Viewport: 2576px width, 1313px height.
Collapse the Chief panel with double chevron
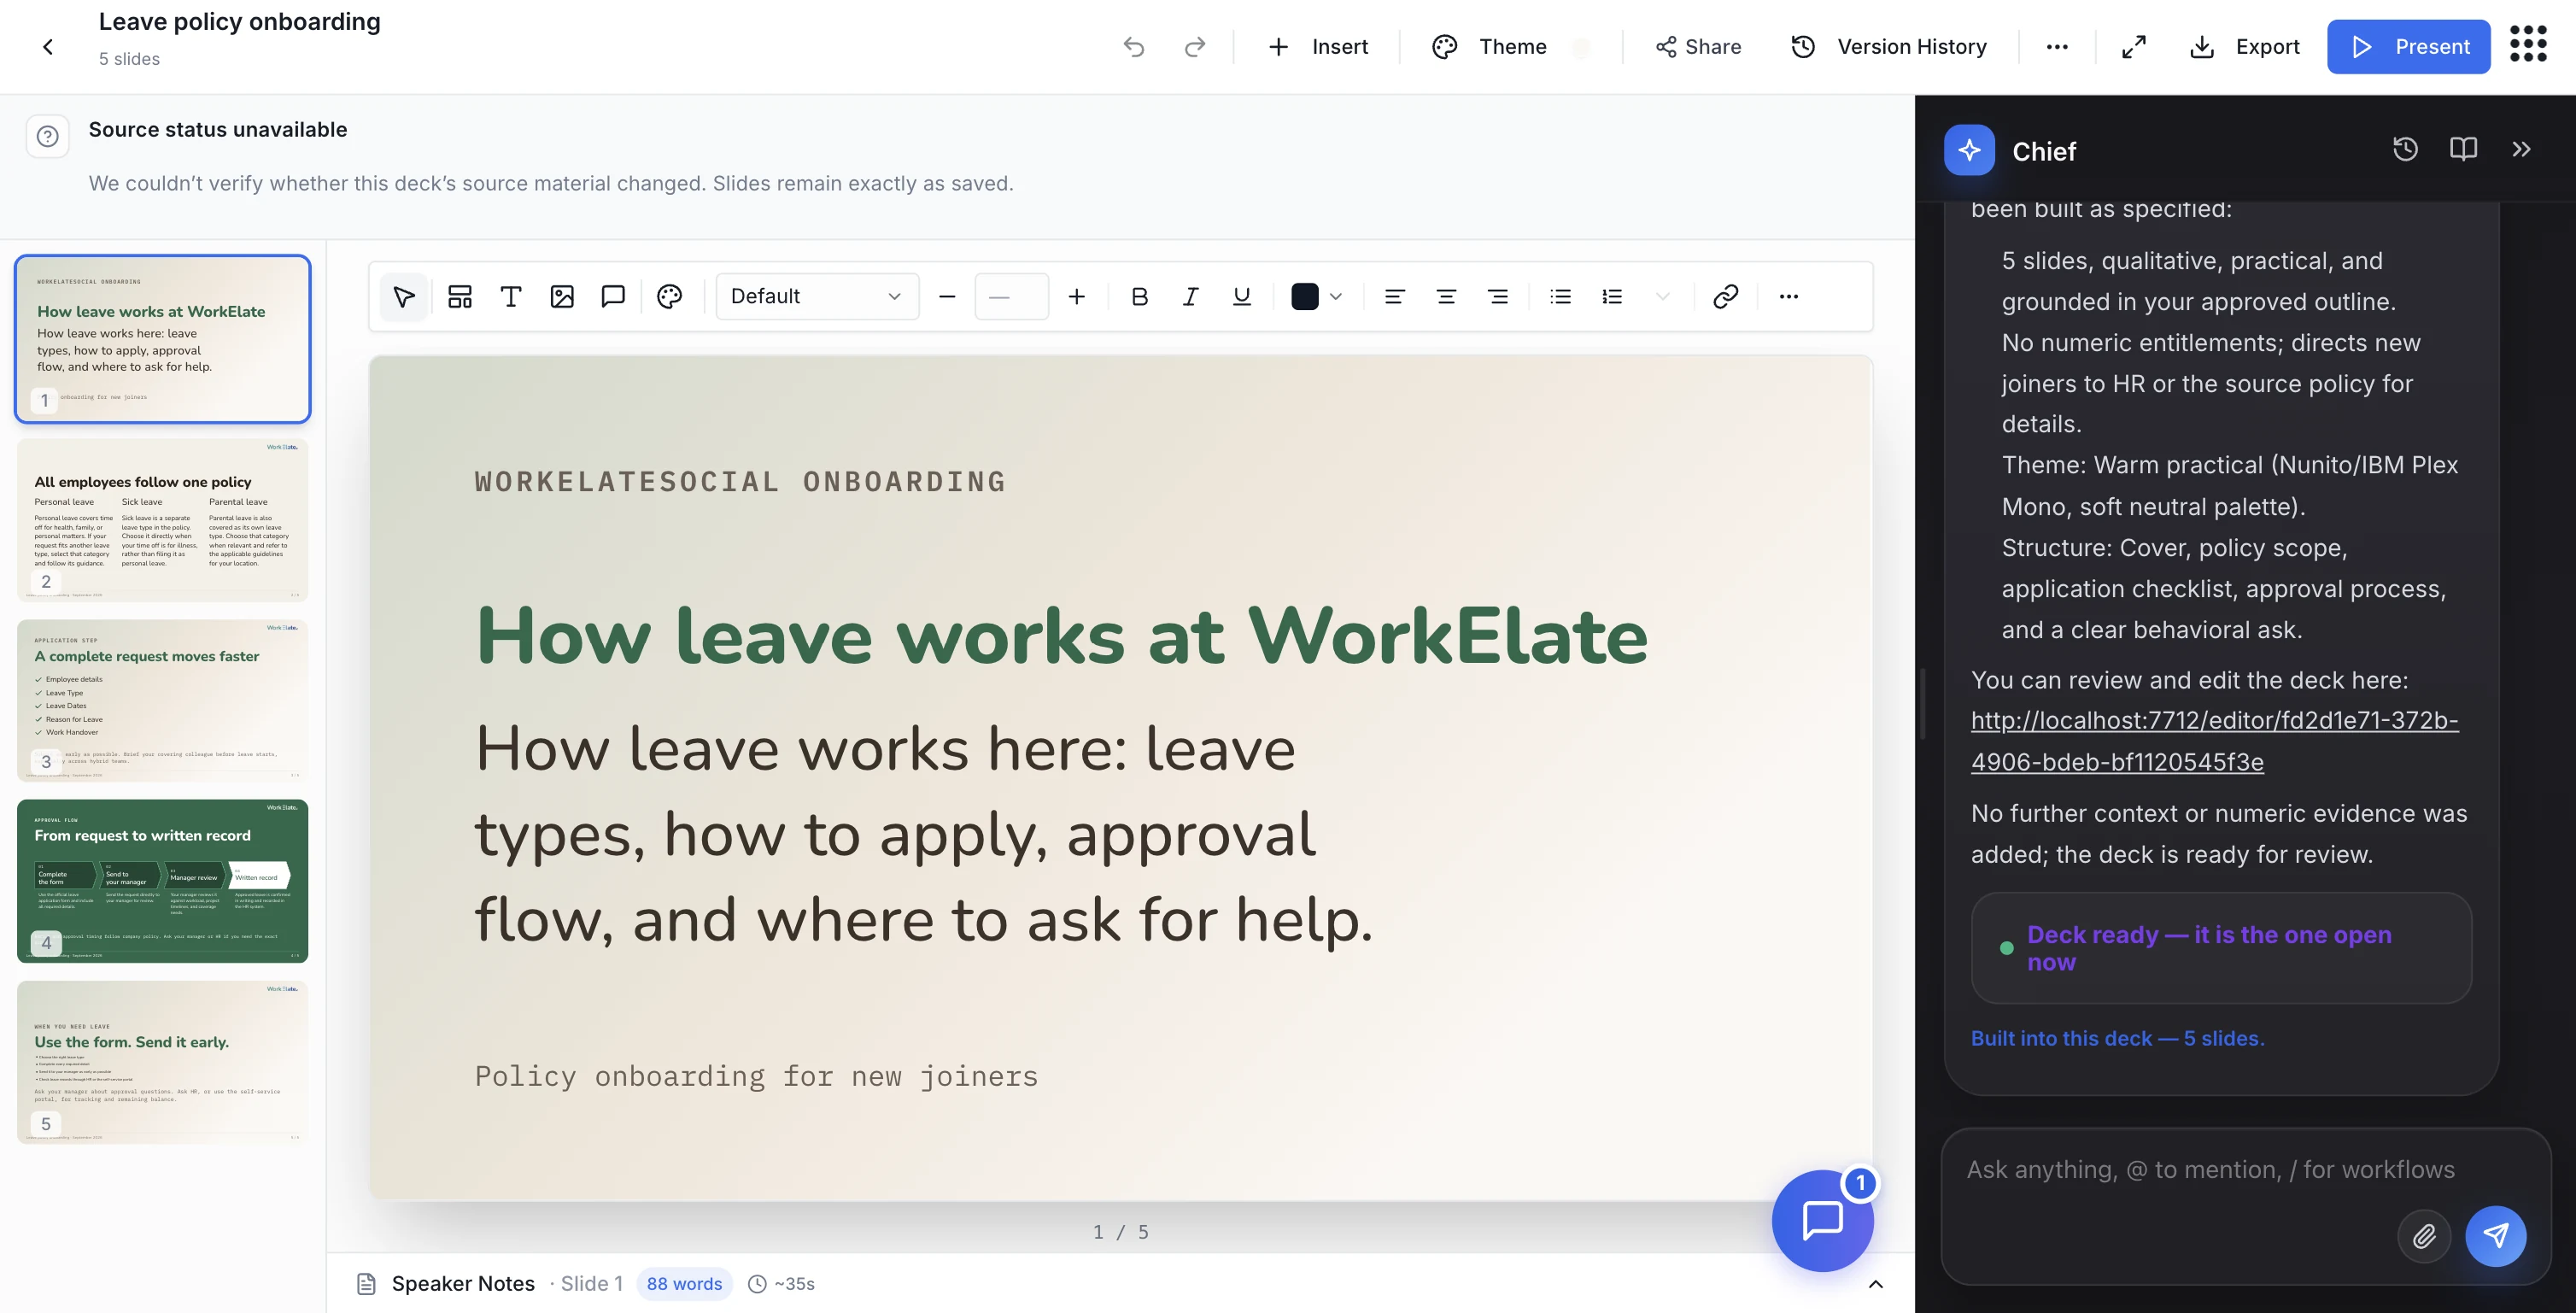pyautogui.click(x=2521, y=149)
